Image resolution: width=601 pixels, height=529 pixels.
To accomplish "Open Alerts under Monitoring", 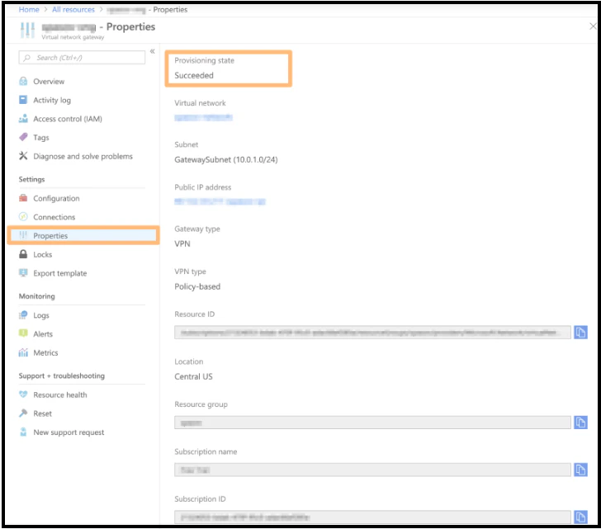I will tap(43, 333).
